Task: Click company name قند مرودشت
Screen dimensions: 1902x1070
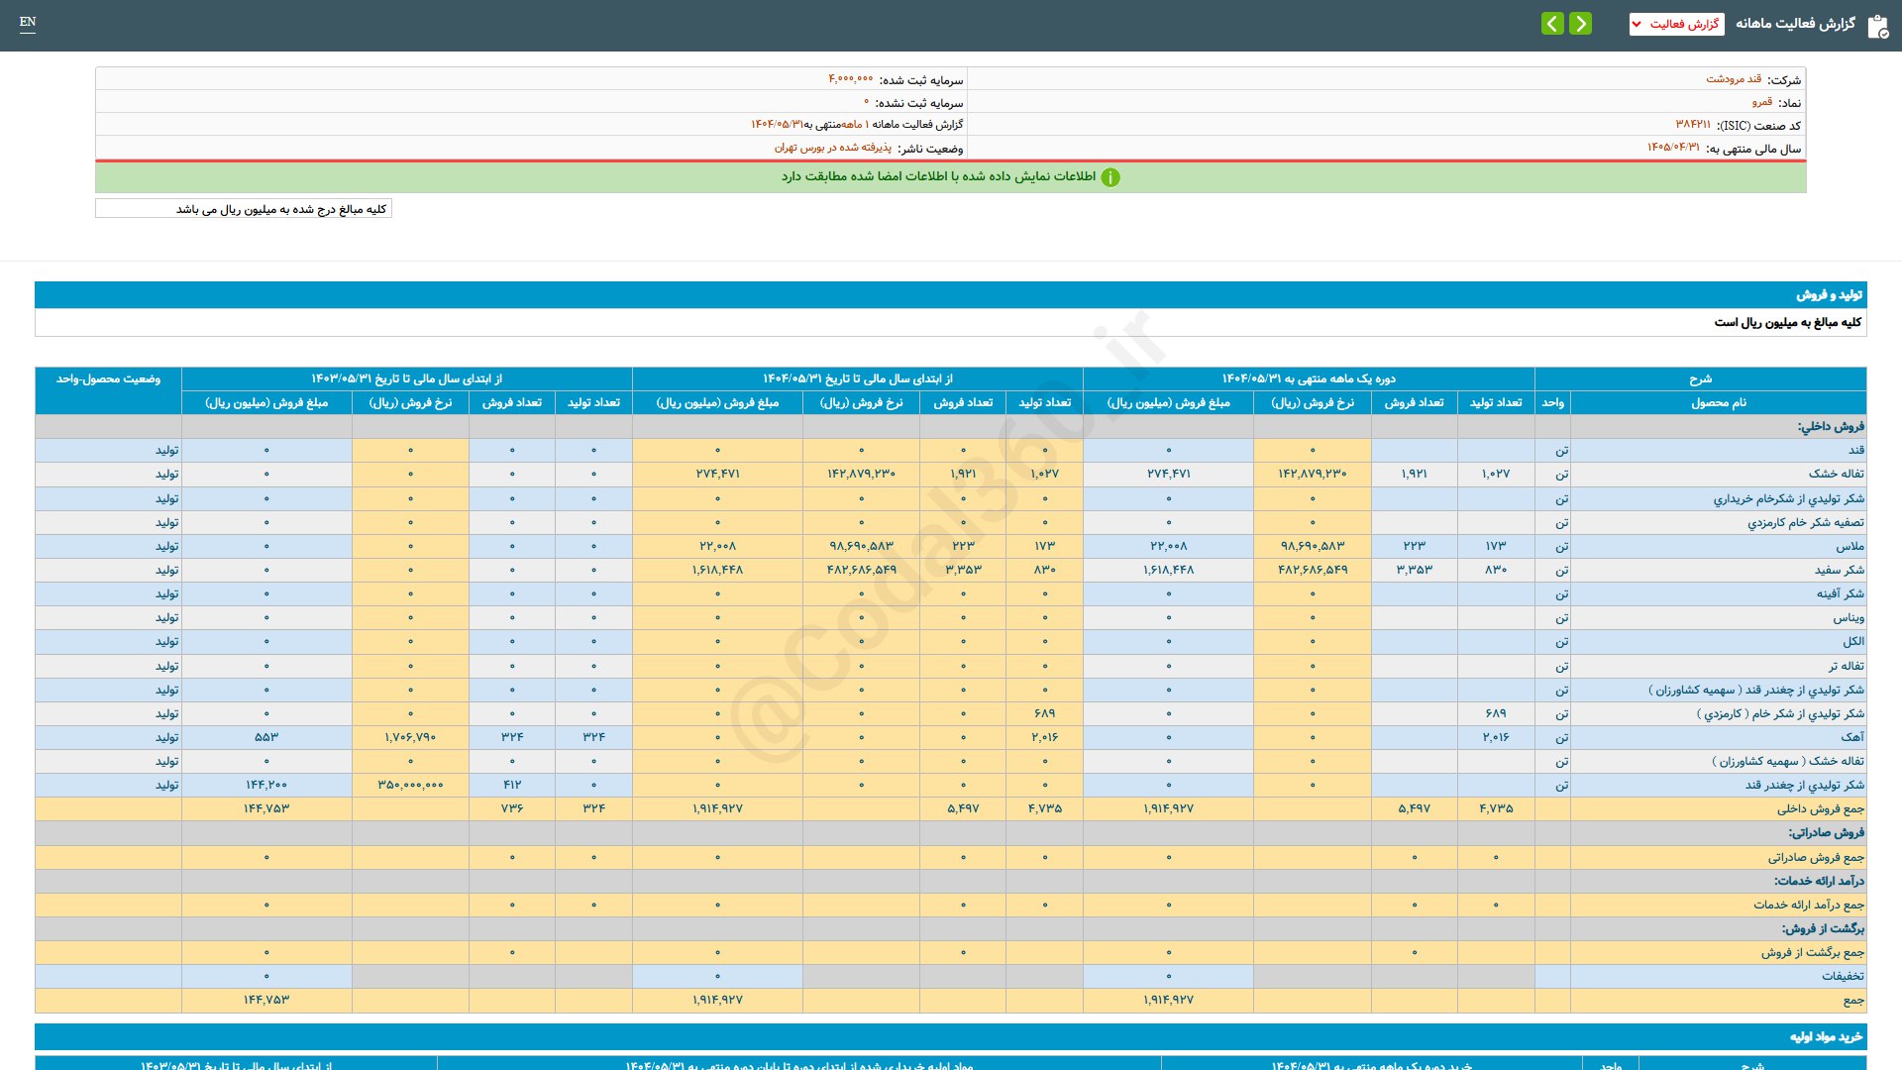Action: pos(1734,79)
